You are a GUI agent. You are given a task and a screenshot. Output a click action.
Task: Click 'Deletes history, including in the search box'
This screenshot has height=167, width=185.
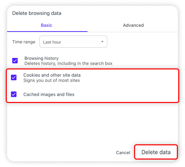pos(69,63)
